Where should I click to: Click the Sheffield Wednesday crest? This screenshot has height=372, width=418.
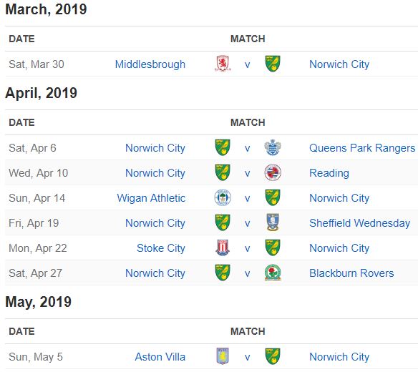(x=273, y=222)
